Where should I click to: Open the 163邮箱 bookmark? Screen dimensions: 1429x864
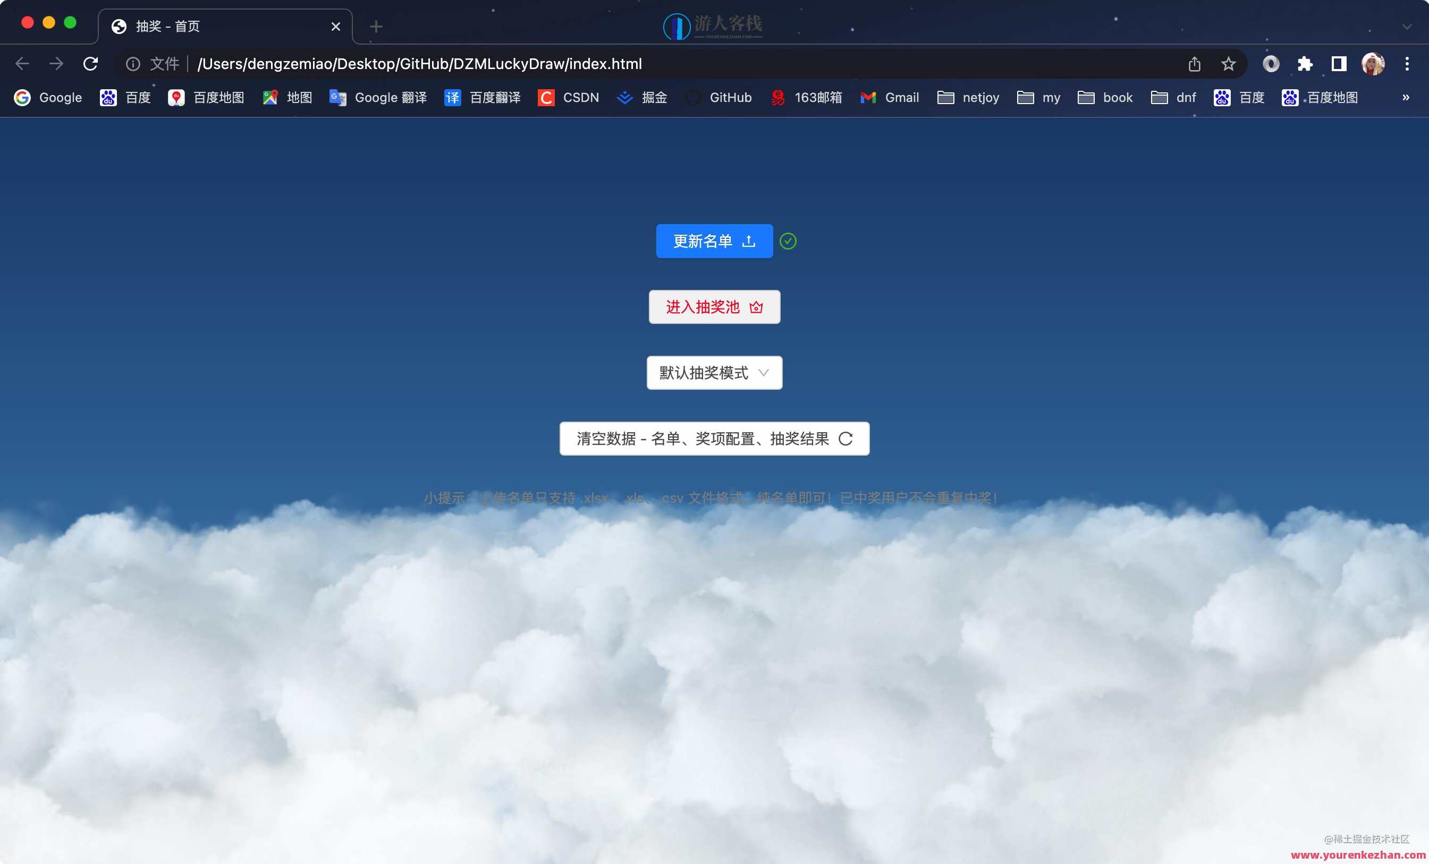[806, 97]
